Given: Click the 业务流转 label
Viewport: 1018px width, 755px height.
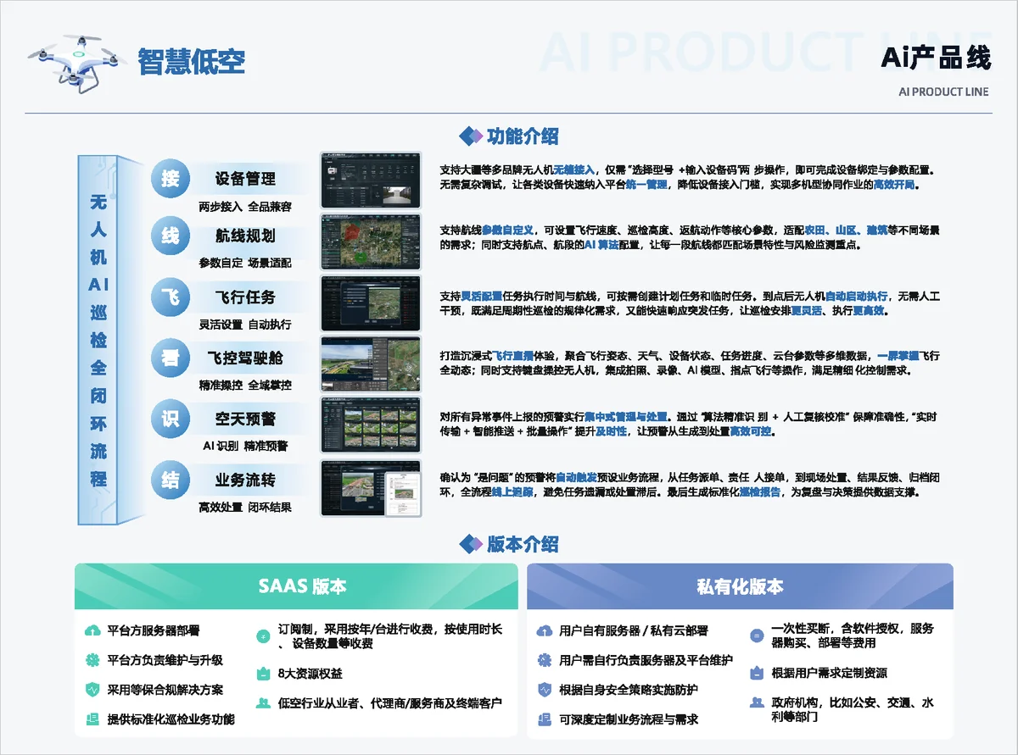Looking at the screenshot, I should point(245,480).
